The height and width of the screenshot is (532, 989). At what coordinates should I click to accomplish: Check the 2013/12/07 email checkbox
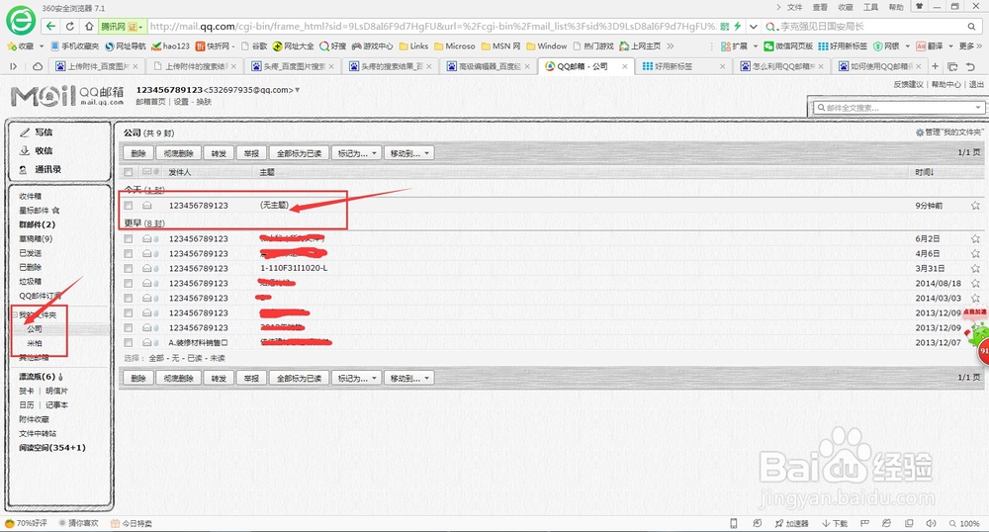(x=129, y=343)
